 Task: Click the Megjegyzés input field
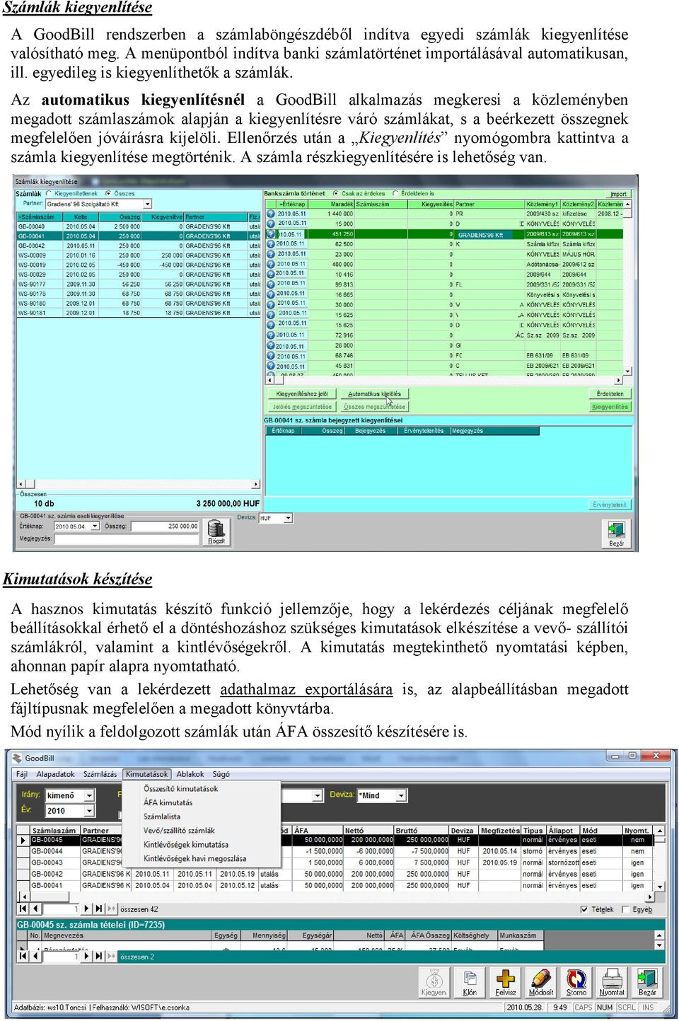tap(127, 538)
